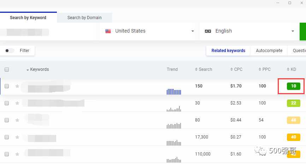Open the United States country dropdown
This screenshot has width=306, height=164.
pos(193,31)
